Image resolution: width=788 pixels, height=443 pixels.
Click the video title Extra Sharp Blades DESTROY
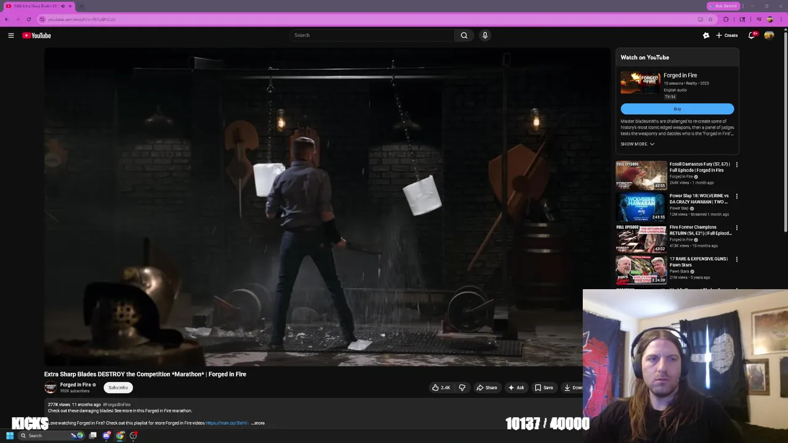pos(145,374)
